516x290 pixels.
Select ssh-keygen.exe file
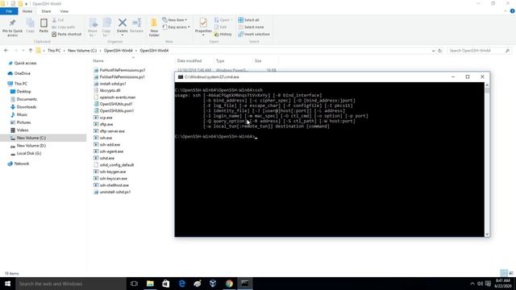(x=113, y=172)
